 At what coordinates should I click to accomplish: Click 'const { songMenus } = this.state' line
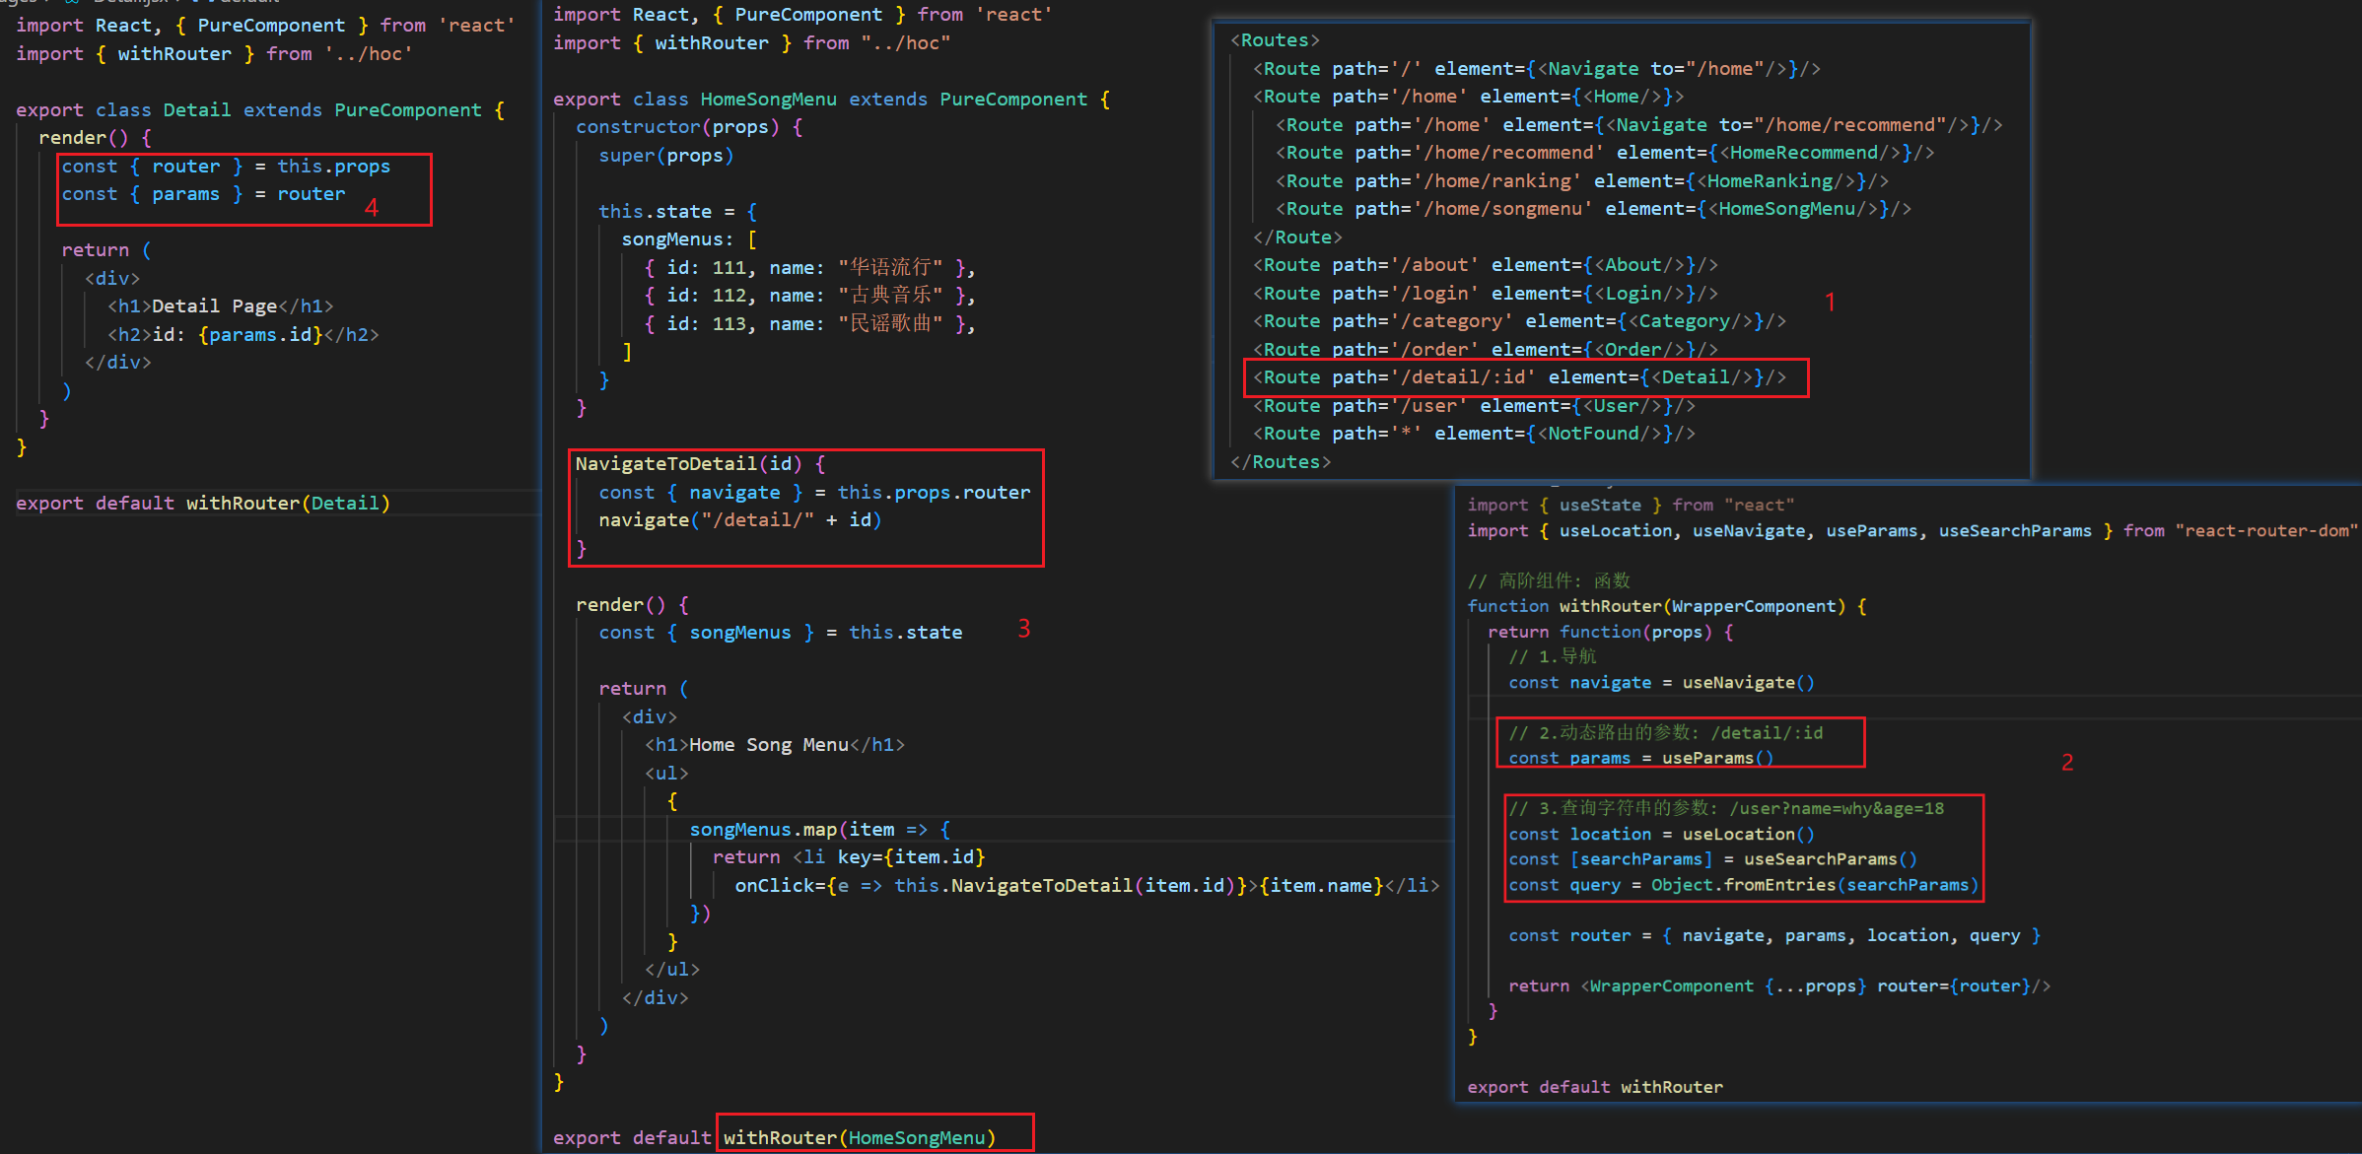[x=780, y=633]
